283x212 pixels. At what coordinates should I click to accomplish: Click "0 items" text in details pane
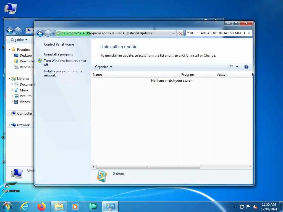tap(119, 174)
